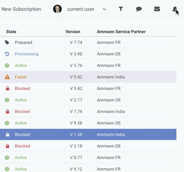Click Ammann India in the V 7.74 Blocked row

(111, 112)
